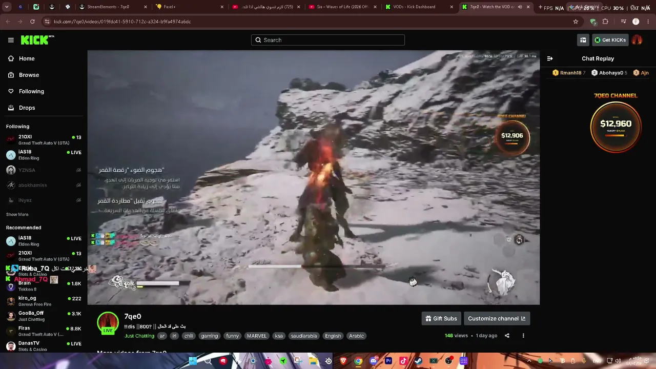Open Google Chrome from taskbar
This screenshot has width=656, height=369.
click(x=358, y=361)
